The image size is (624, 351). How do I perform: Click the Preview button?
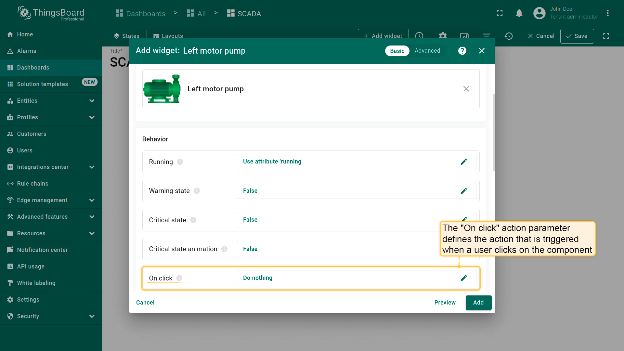coord(445,303)
